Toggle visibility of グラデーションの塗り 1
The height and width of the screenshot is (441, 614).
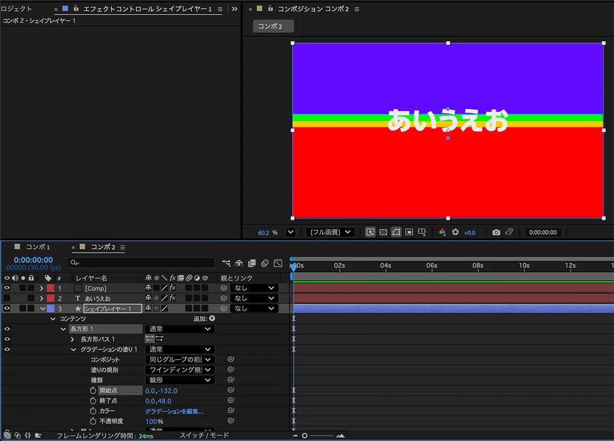click(x=6, y=349)
